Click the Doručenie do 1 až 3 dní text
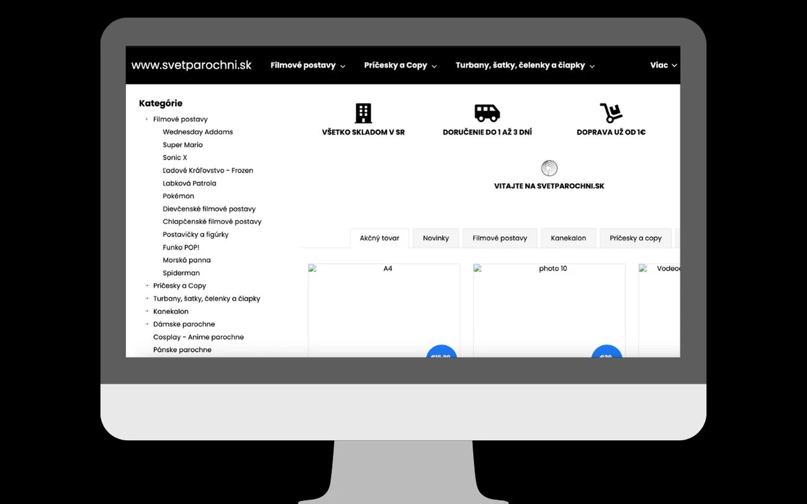807x504 pixels. [487, 132]
